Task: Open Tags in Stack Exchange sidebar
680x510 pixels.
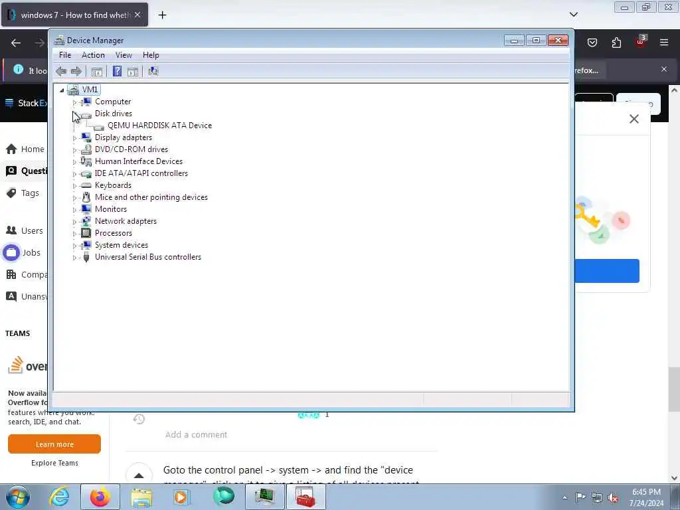Action: pos(23,193)
